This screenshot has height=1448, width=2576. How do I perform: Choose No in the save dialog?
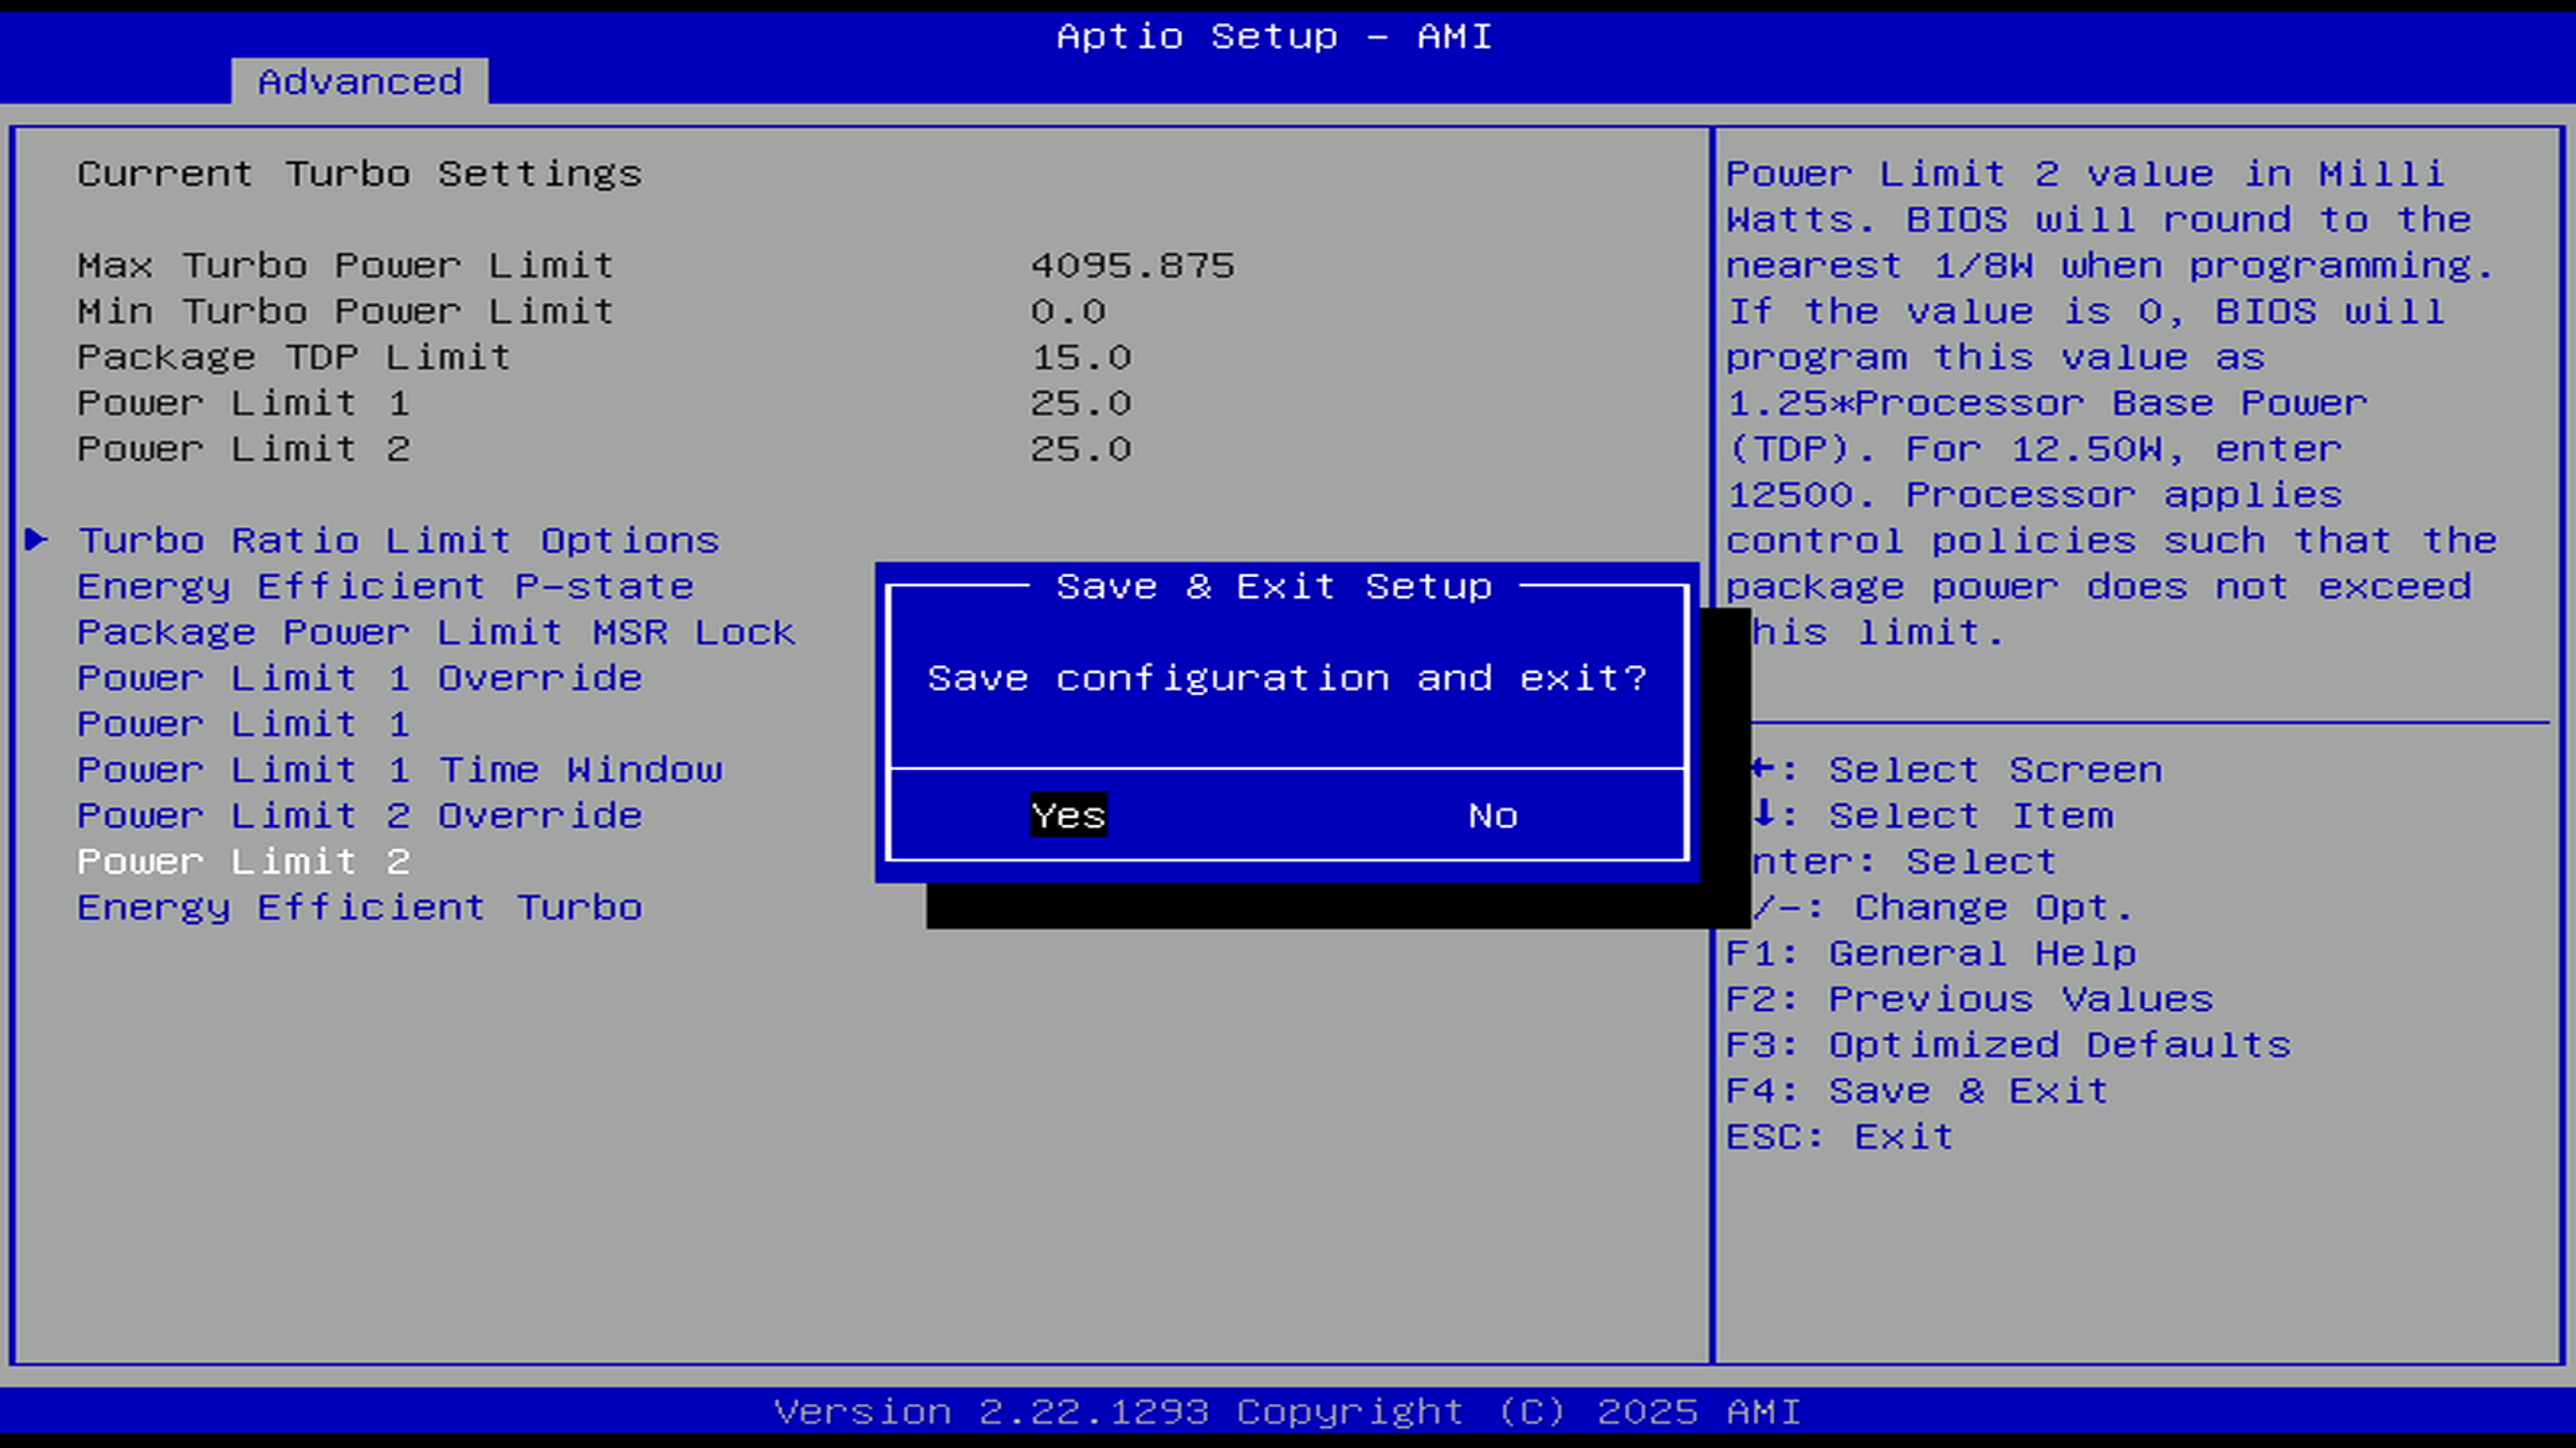pyautogui.click(x=1493, y=815)
